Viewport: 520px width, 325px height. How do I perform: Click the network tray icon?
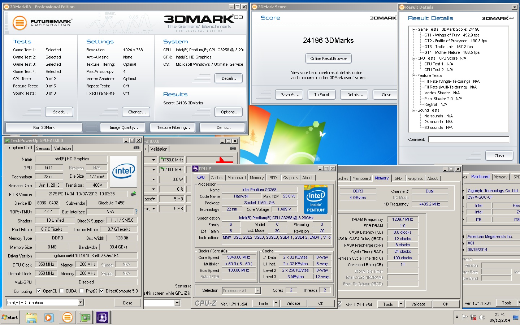(473, 317)
